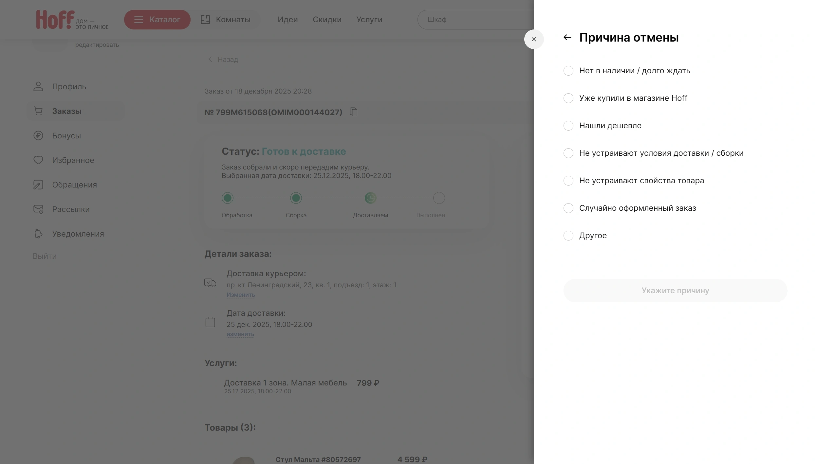Open the Скидки menu item
The height and width of the screenshot is (464, 817).
[327, 20]
